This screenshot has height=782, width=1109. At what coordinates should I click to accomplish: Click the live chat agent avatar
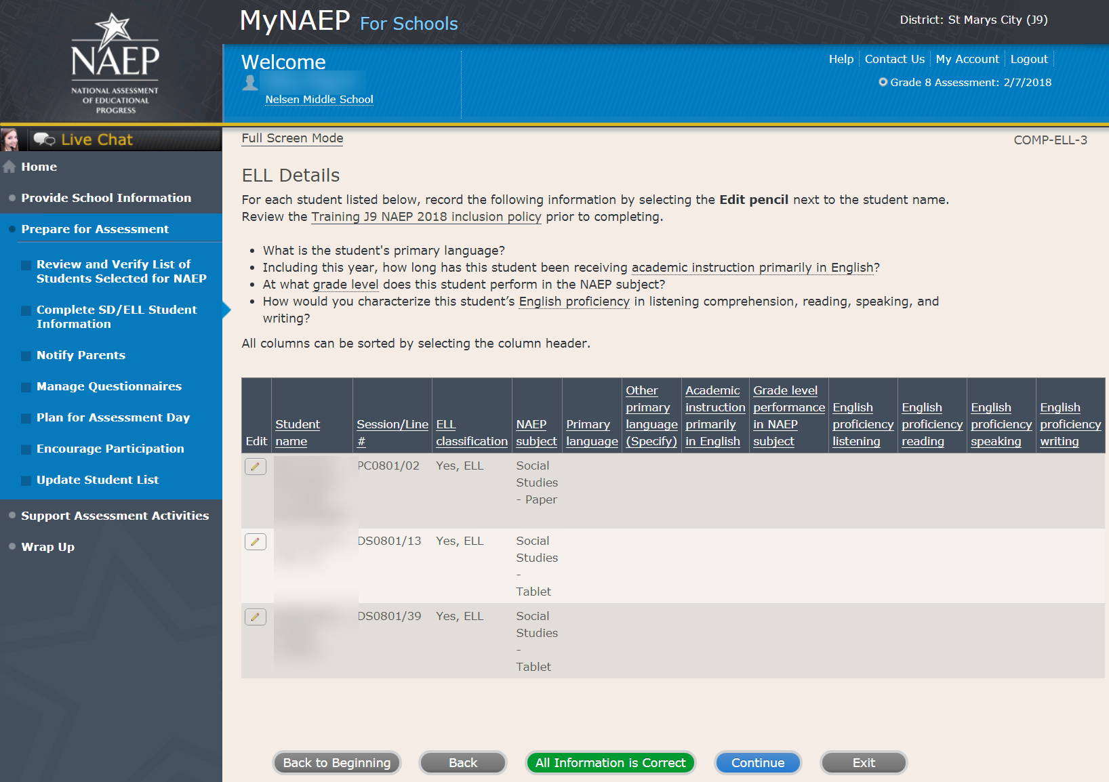[x=10, y=140]
